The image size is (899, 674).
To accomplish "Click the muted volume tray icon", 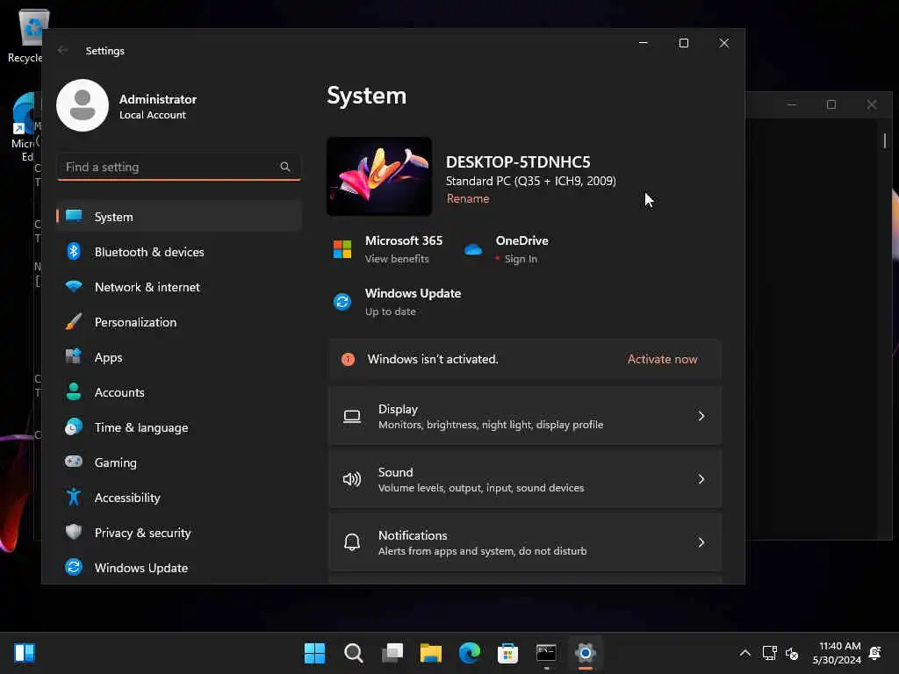I will point(792,653).
